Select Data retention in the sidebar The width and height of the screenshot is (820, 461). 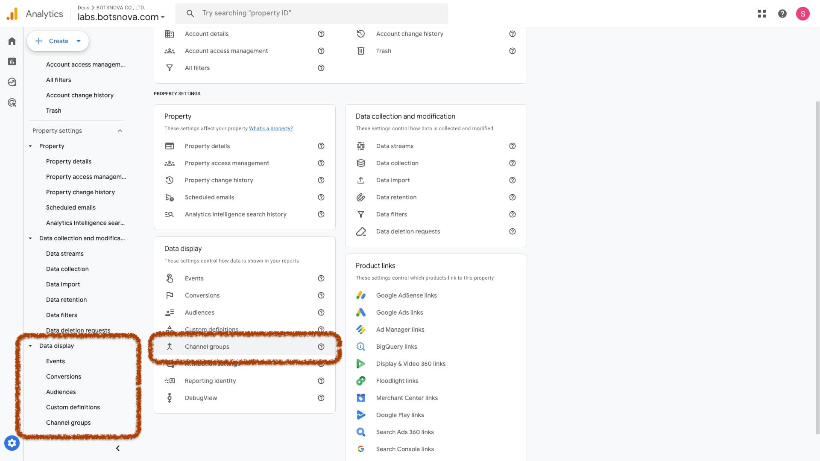(x=66, y=300)
